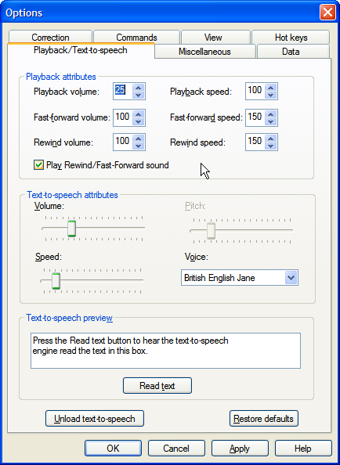340x465 pixels.
Task: Select the Hot keys tab
Action: click(291, 37)
